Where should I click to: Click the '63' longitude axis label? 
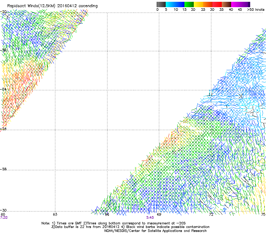coord(55,214)
